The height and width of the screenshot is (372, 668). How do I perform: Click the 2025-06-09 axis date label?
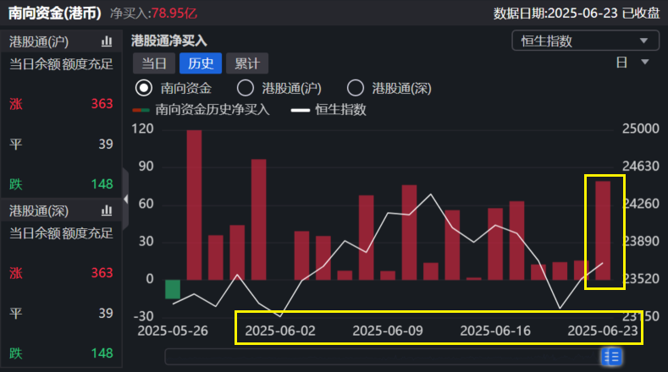pyautogui.click(x=388, y=331)
